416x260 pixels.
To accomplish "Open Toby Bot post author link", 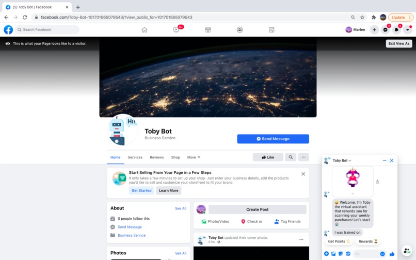I will (216, 238).
